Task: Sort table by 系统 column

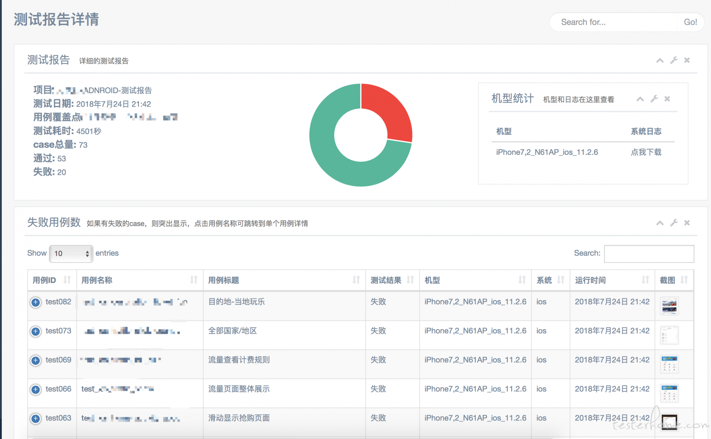Action: [x=550, y=280]
